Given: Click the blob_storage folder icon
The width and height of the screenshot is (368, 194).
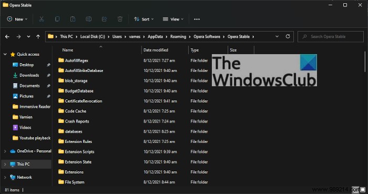Looking at the screenshot, I should coord(61,80).
